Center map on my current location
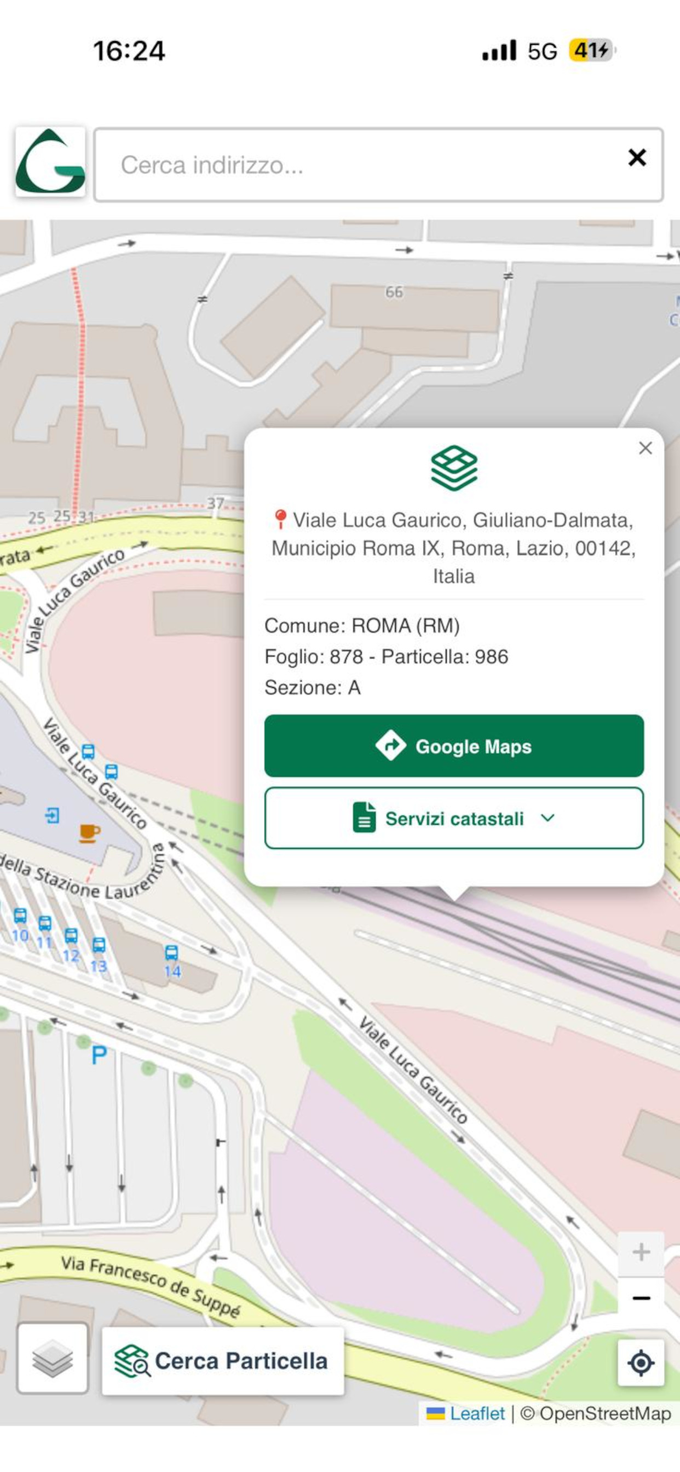Image resolution: width=680 pixels, height=1472 pixels. click(x=641, y=1363)
